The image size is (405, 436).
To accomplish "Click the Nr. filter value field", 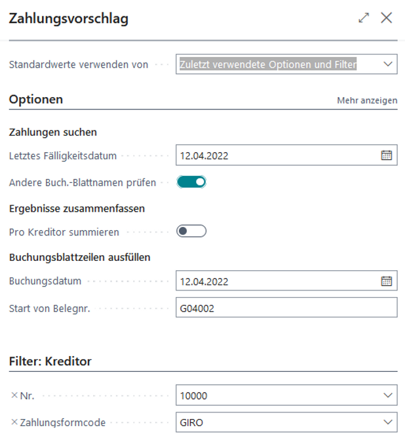I will (275, 395).
